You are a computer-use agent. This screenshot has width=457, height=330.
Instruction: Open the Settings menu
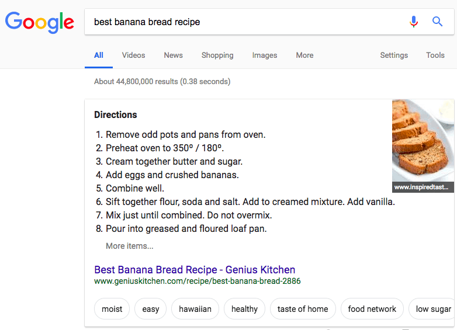pyautogui.click(x=394, y=55)
